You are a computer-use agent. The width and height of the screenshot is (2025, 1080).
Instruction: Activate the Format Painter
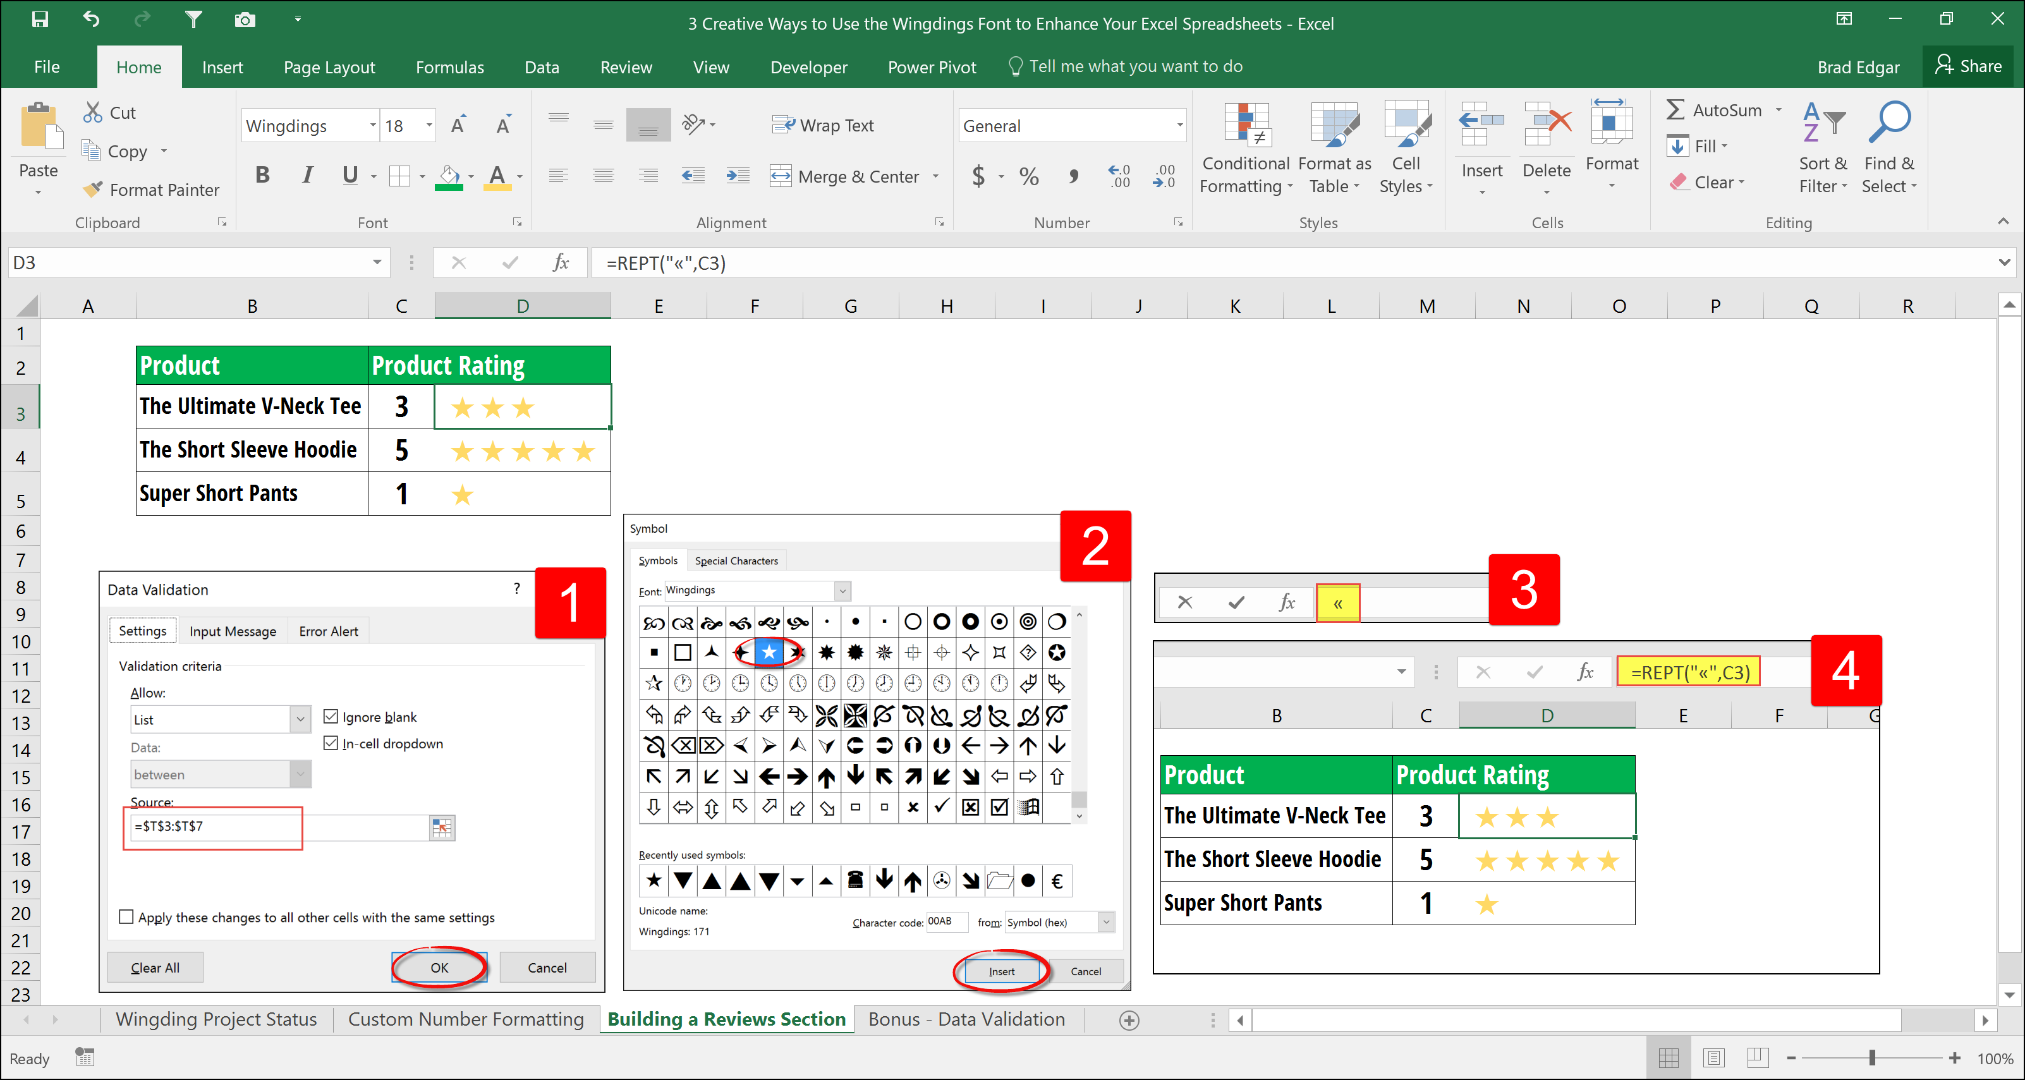click(x=151, y=190)
